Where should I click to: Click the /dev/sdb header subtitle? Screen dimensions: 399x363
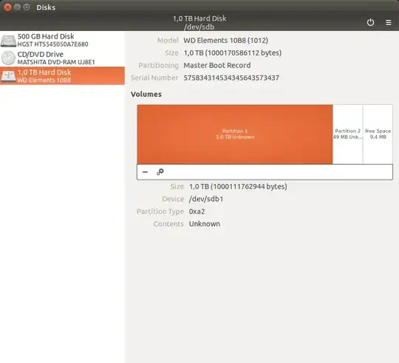[199, 27]
